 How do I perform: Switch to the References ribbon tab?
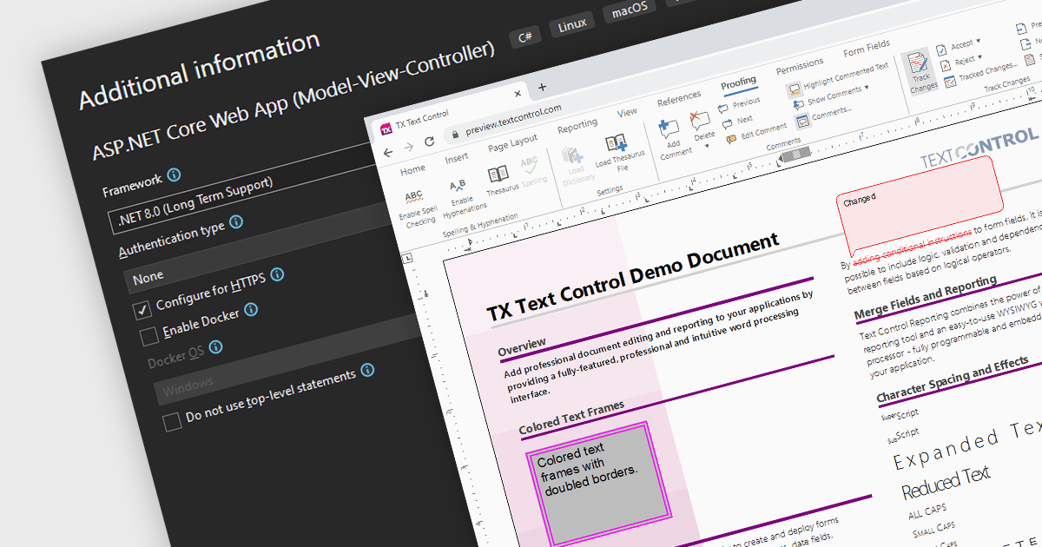(679, 98)
